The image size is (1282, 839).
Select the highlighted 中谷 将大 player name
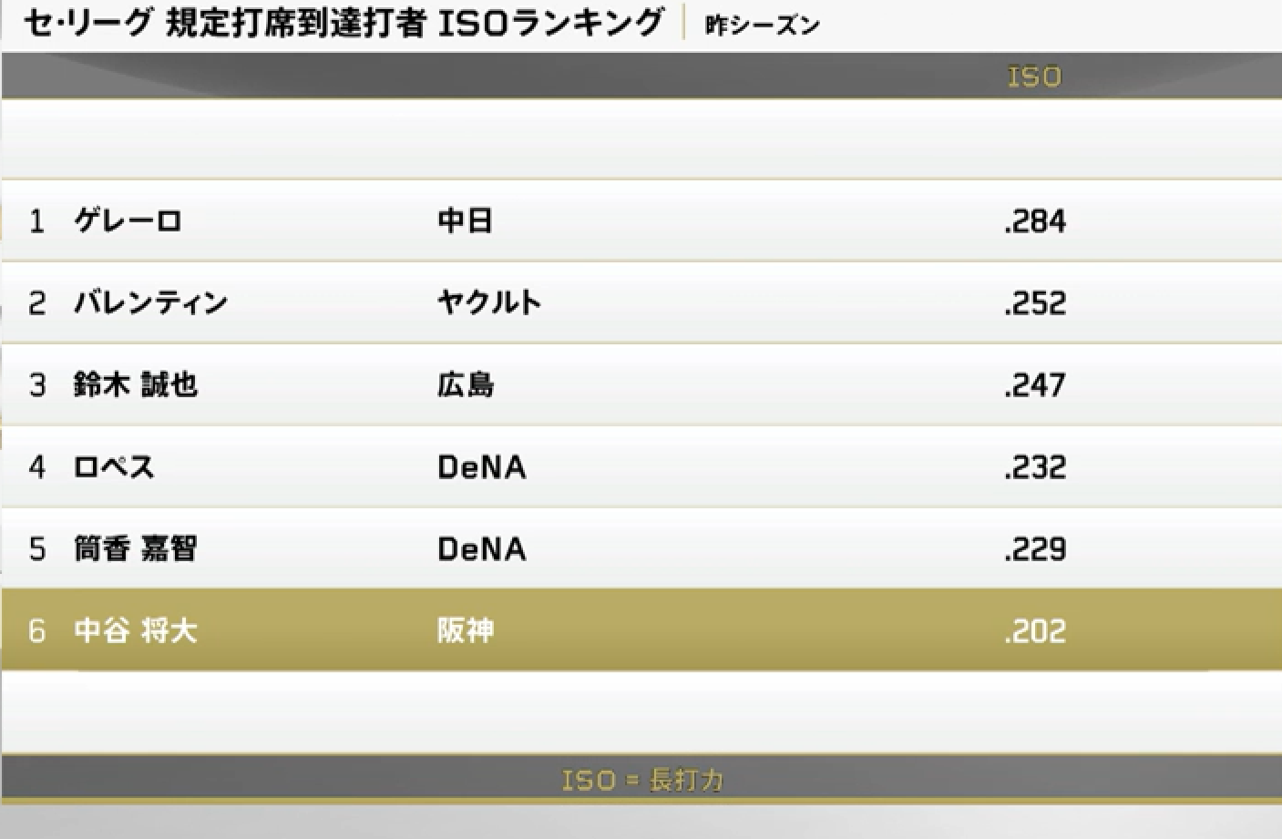pyautogui.click(x=136, y=630)
